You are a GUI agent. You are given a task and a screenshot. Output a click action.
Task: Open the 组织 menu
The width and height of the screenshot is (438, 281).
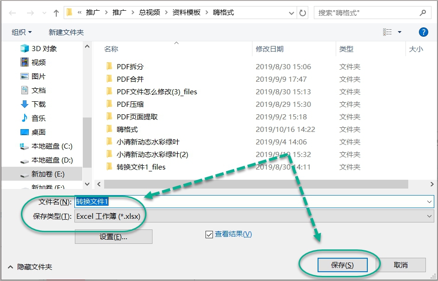click(x=22, y=33)
